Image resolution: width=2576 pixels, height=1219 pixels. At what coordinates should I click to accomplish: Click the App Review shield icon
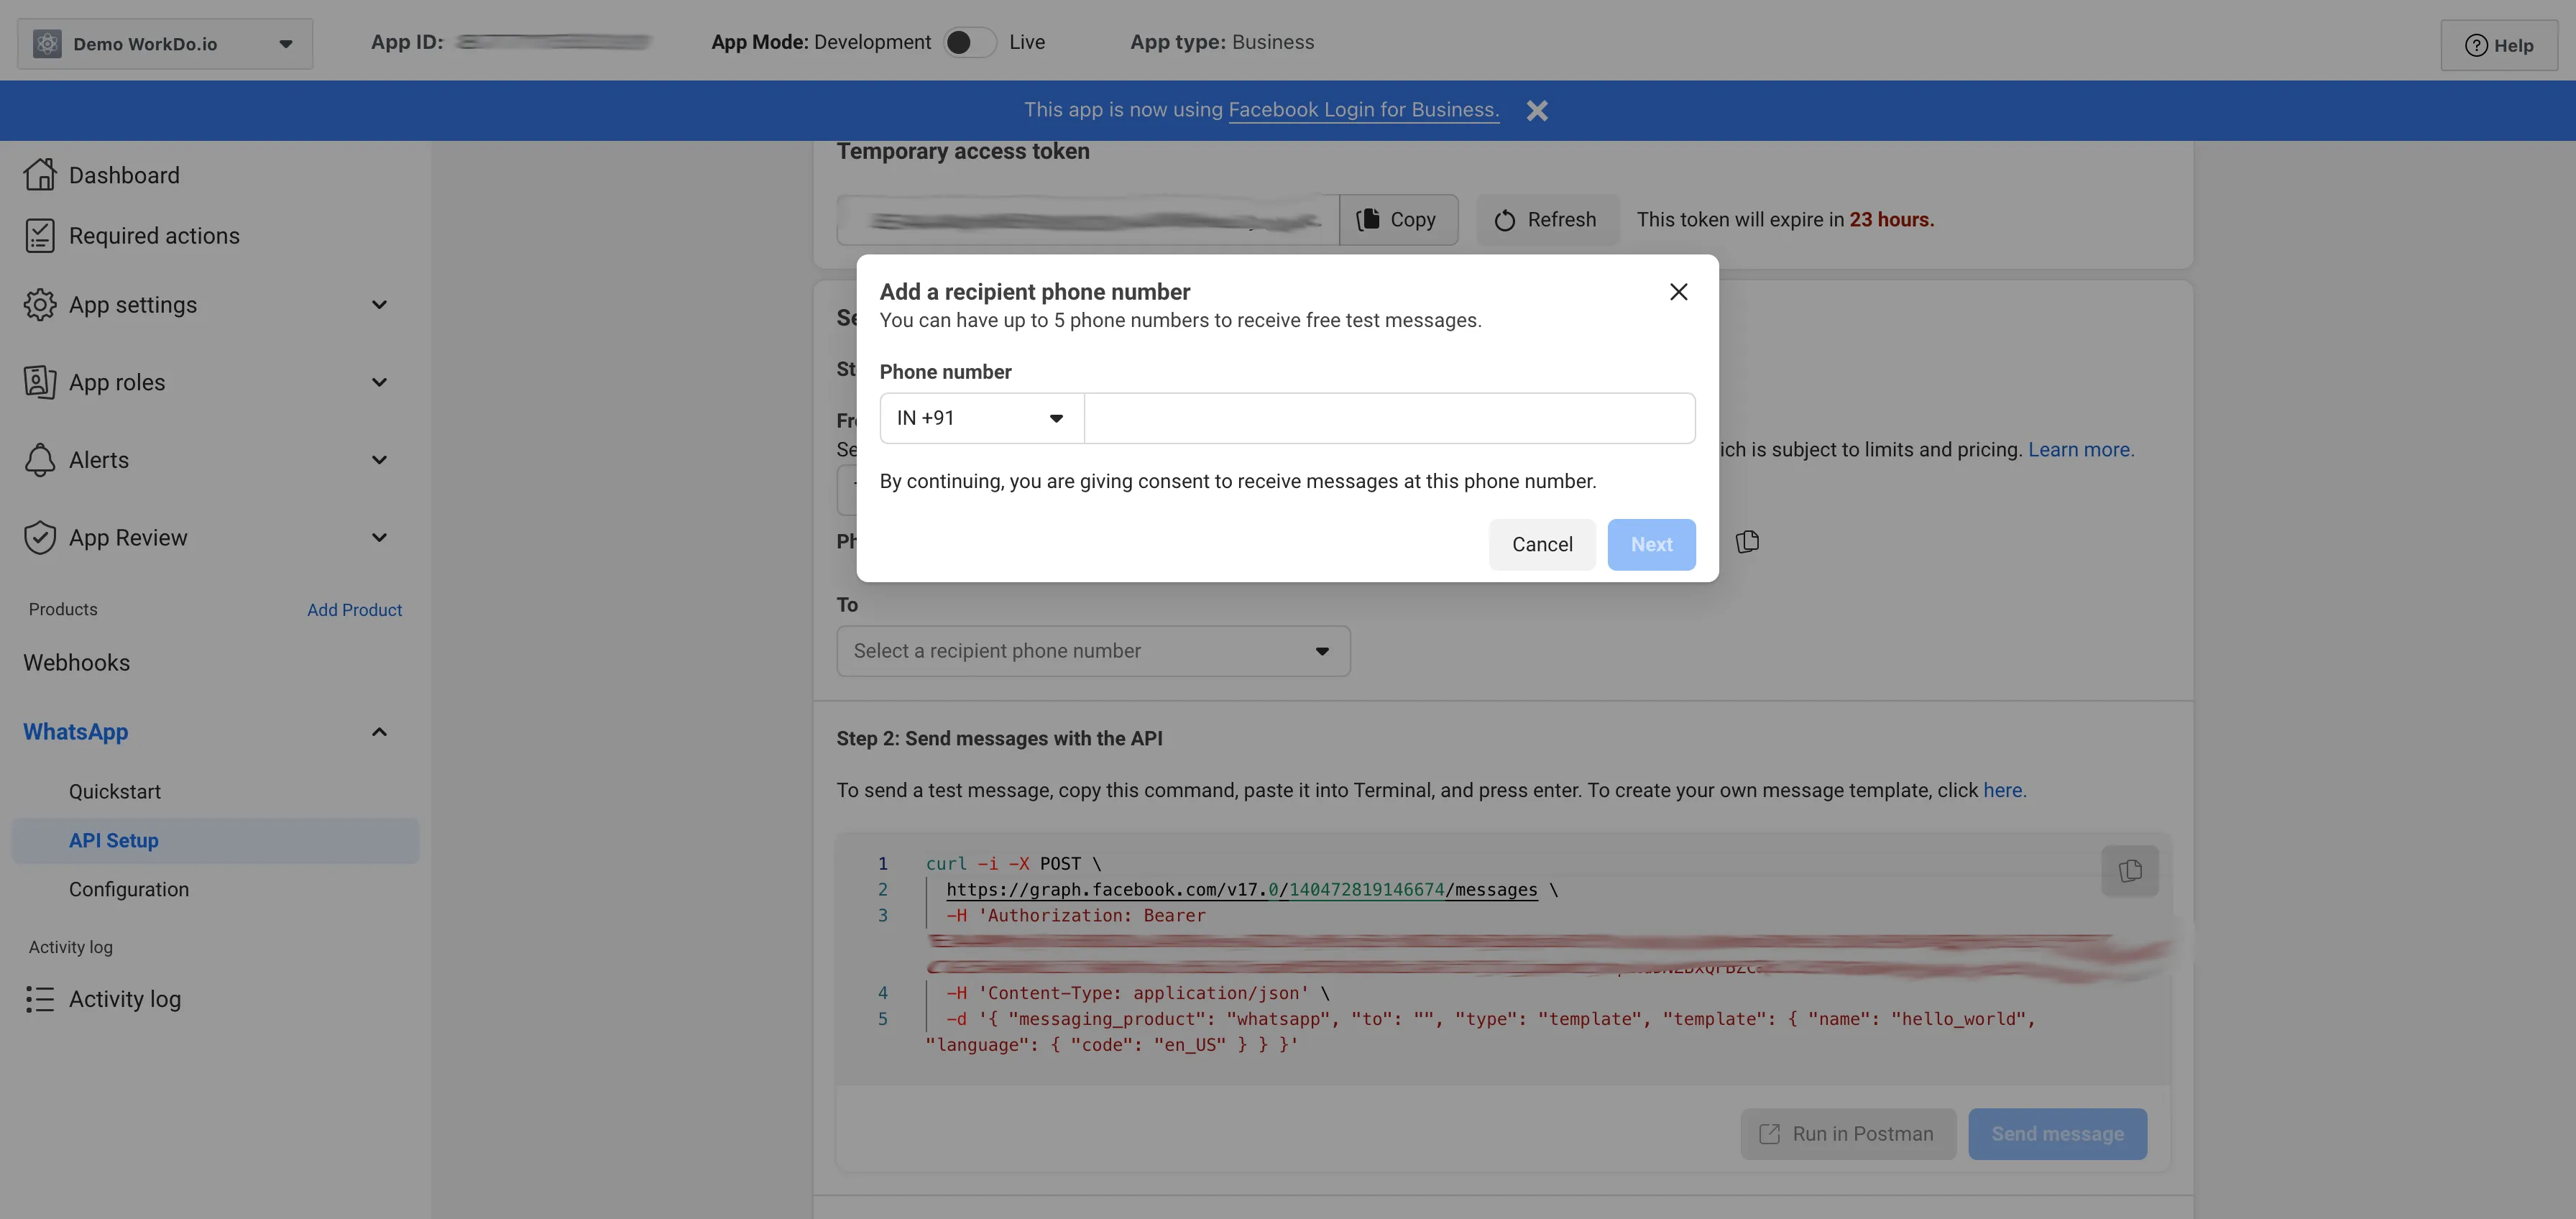pos(40,538)
